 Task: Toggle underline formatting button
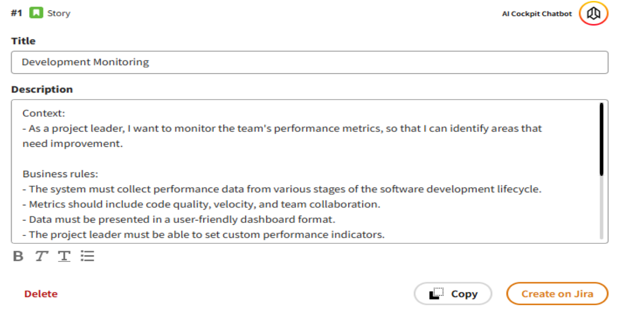click(x=64, y=256)
